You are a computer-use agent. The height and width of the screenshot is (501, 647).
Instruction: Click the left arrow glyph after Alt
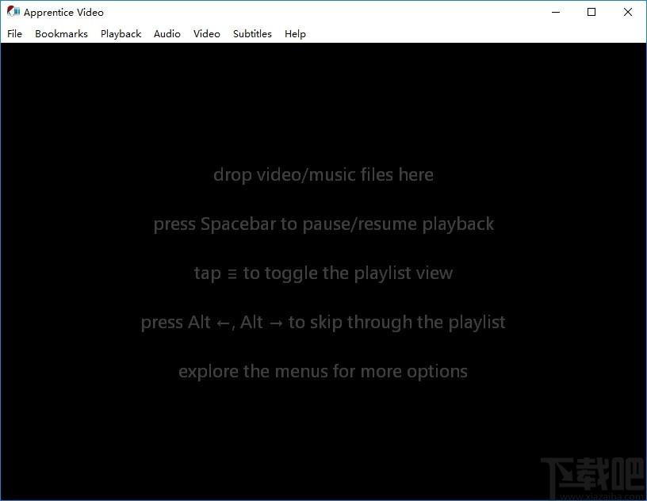tap(224, 323)
